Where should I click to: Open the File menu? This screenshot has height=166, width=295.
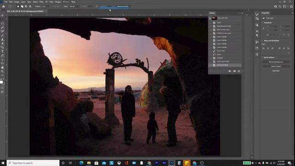coord(6,2)
